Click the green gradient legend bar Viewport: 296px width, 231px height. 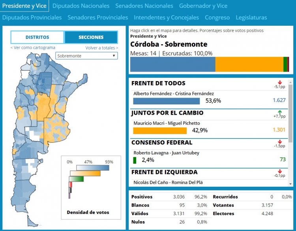tap(76, 179)
